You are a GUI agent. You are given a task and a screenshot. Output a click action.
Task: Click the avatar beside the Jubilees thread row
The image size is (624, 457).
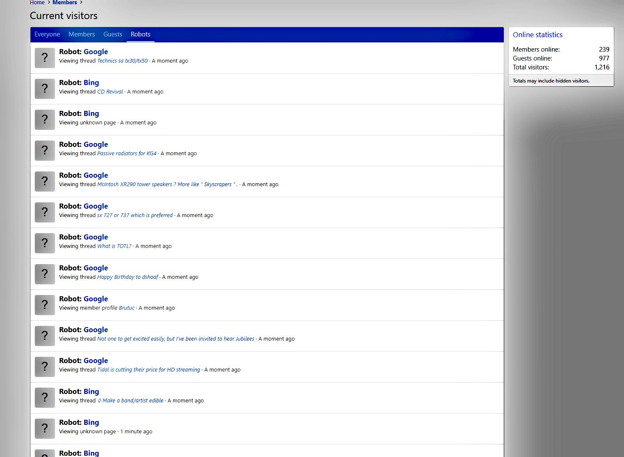(45, 336)
